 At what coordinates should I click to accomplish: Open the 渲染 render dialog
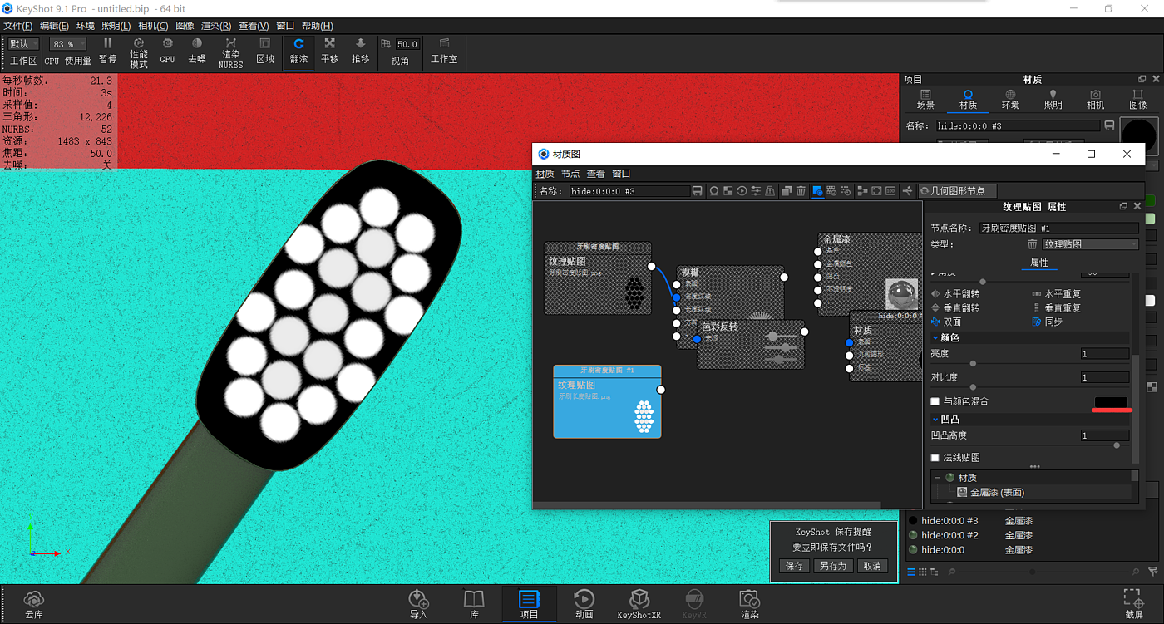(x=749, y=604)
